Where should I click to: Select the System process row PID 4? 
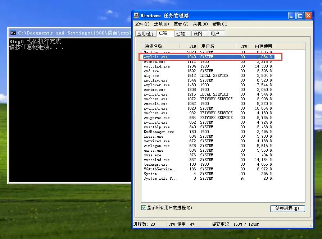(208, 174)
